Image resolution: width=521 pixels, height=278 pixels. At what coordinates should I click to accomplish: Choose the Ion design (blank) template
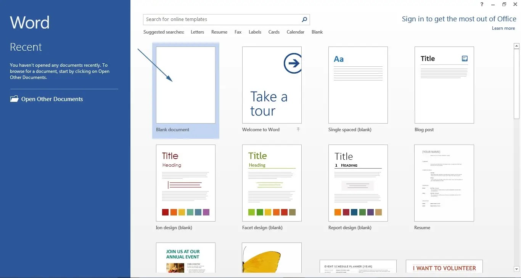[x=186, y=183]
